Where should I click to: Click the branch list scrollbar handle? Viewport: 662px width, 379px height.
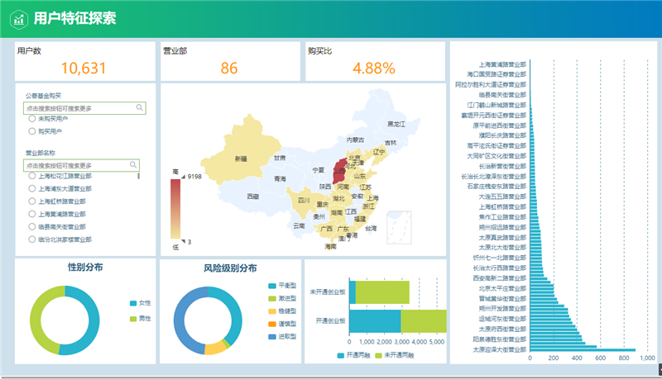click(138, 176)
